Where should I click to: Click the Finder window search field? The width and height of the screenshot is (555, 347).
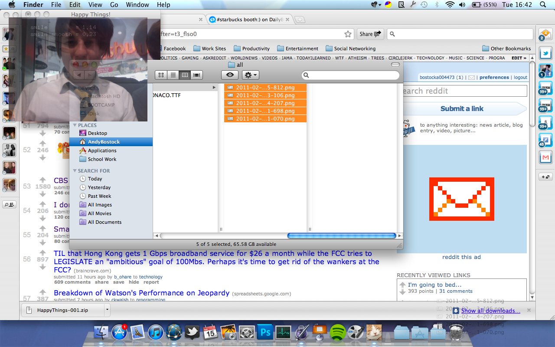coord(350,75)
